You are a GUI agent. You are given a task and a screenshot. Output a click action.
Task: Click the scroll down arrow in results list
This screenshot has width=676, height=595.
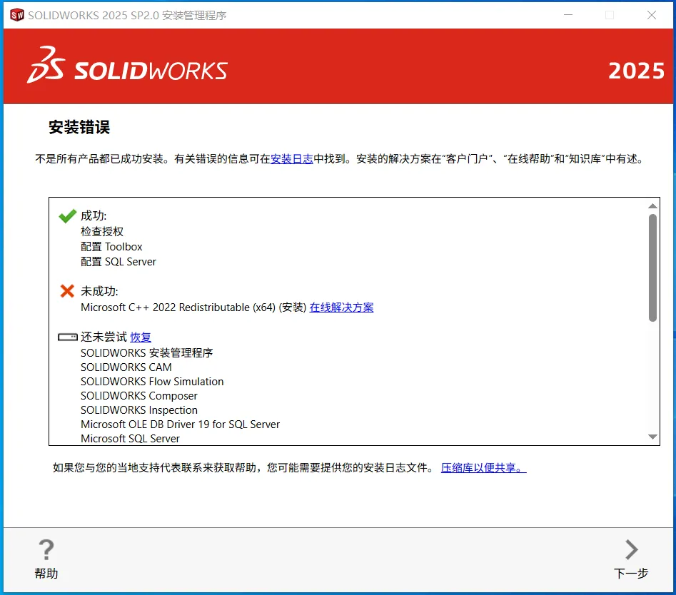(x=652, y=437)
